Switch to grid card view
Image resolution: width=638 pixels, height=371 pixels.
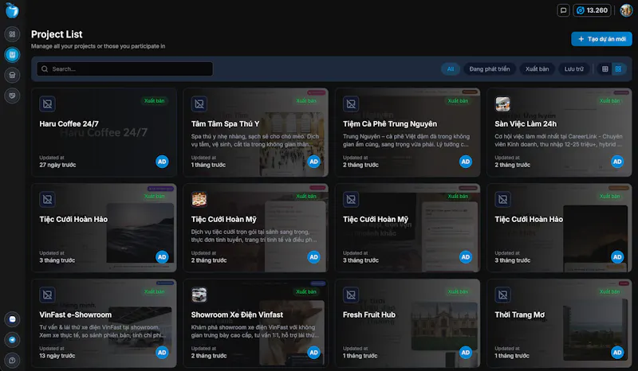[x=618, y=69]
